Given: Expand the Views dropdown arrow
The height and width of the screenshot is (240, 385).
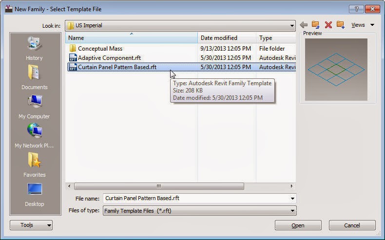Looking at the screenshot, I should 372,25.
